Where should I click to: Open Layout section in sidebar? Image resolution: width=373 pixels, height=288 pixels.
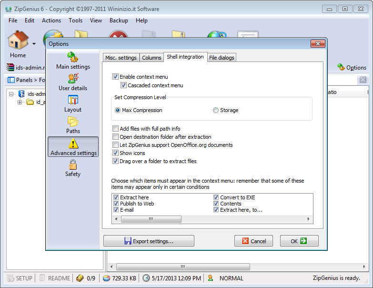[73, 104]
